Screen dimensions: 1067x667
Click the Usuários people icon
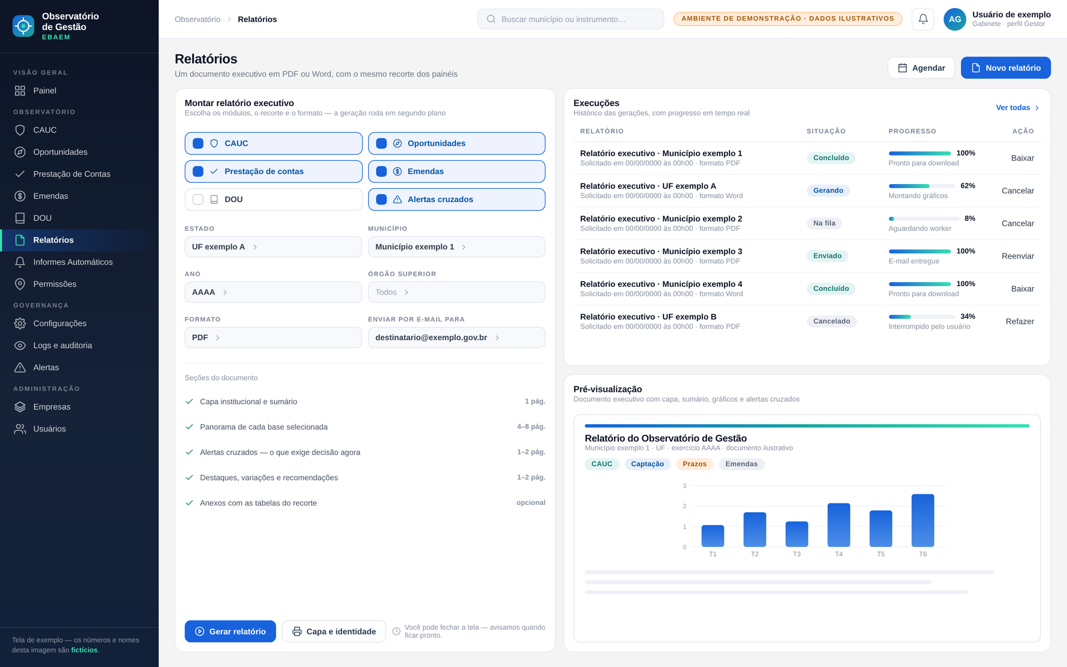pos(20,429)
